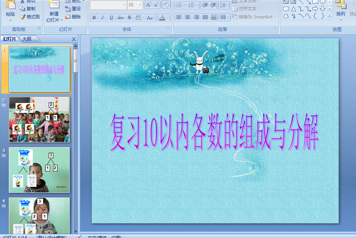
Task: Open the font size 36 dropdown
Action: (140, 5)
